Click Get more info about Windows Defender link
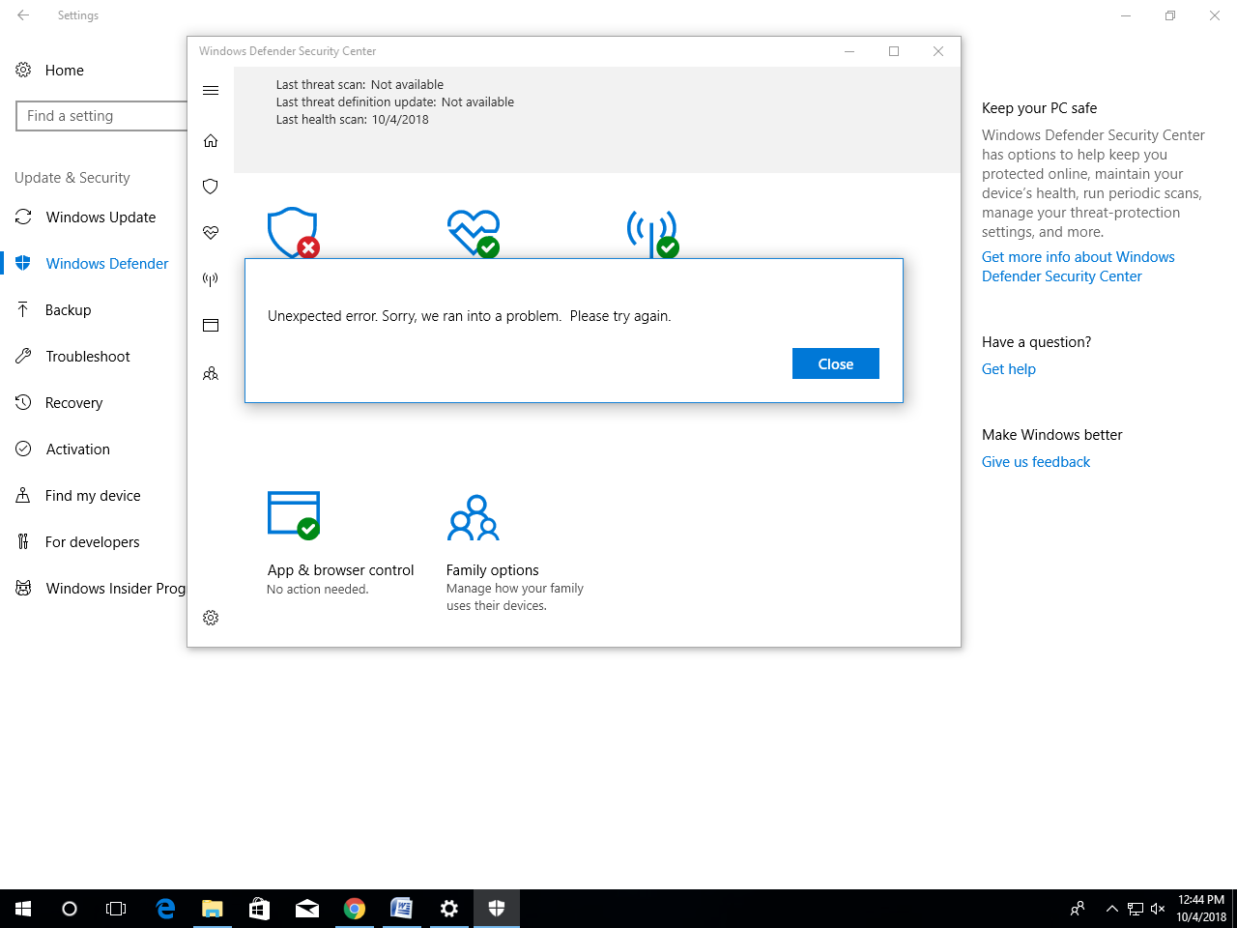This screenshot has width=1237, height=928. (1079, 267)
